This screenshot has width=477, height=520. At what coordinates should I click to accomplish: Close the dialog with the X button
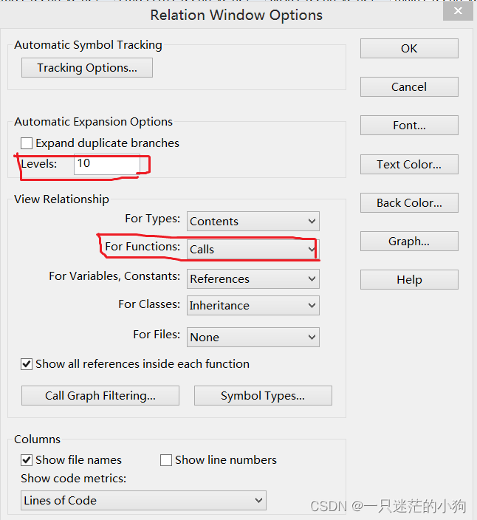click(x=458, y=11)
